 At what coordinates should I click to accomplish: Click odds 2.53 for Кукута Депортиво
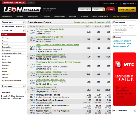[x=89, y=95]
